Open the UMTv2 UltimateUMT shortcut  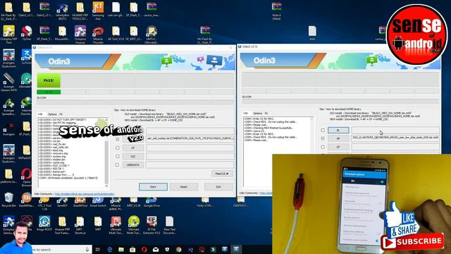tap(152, 35)
